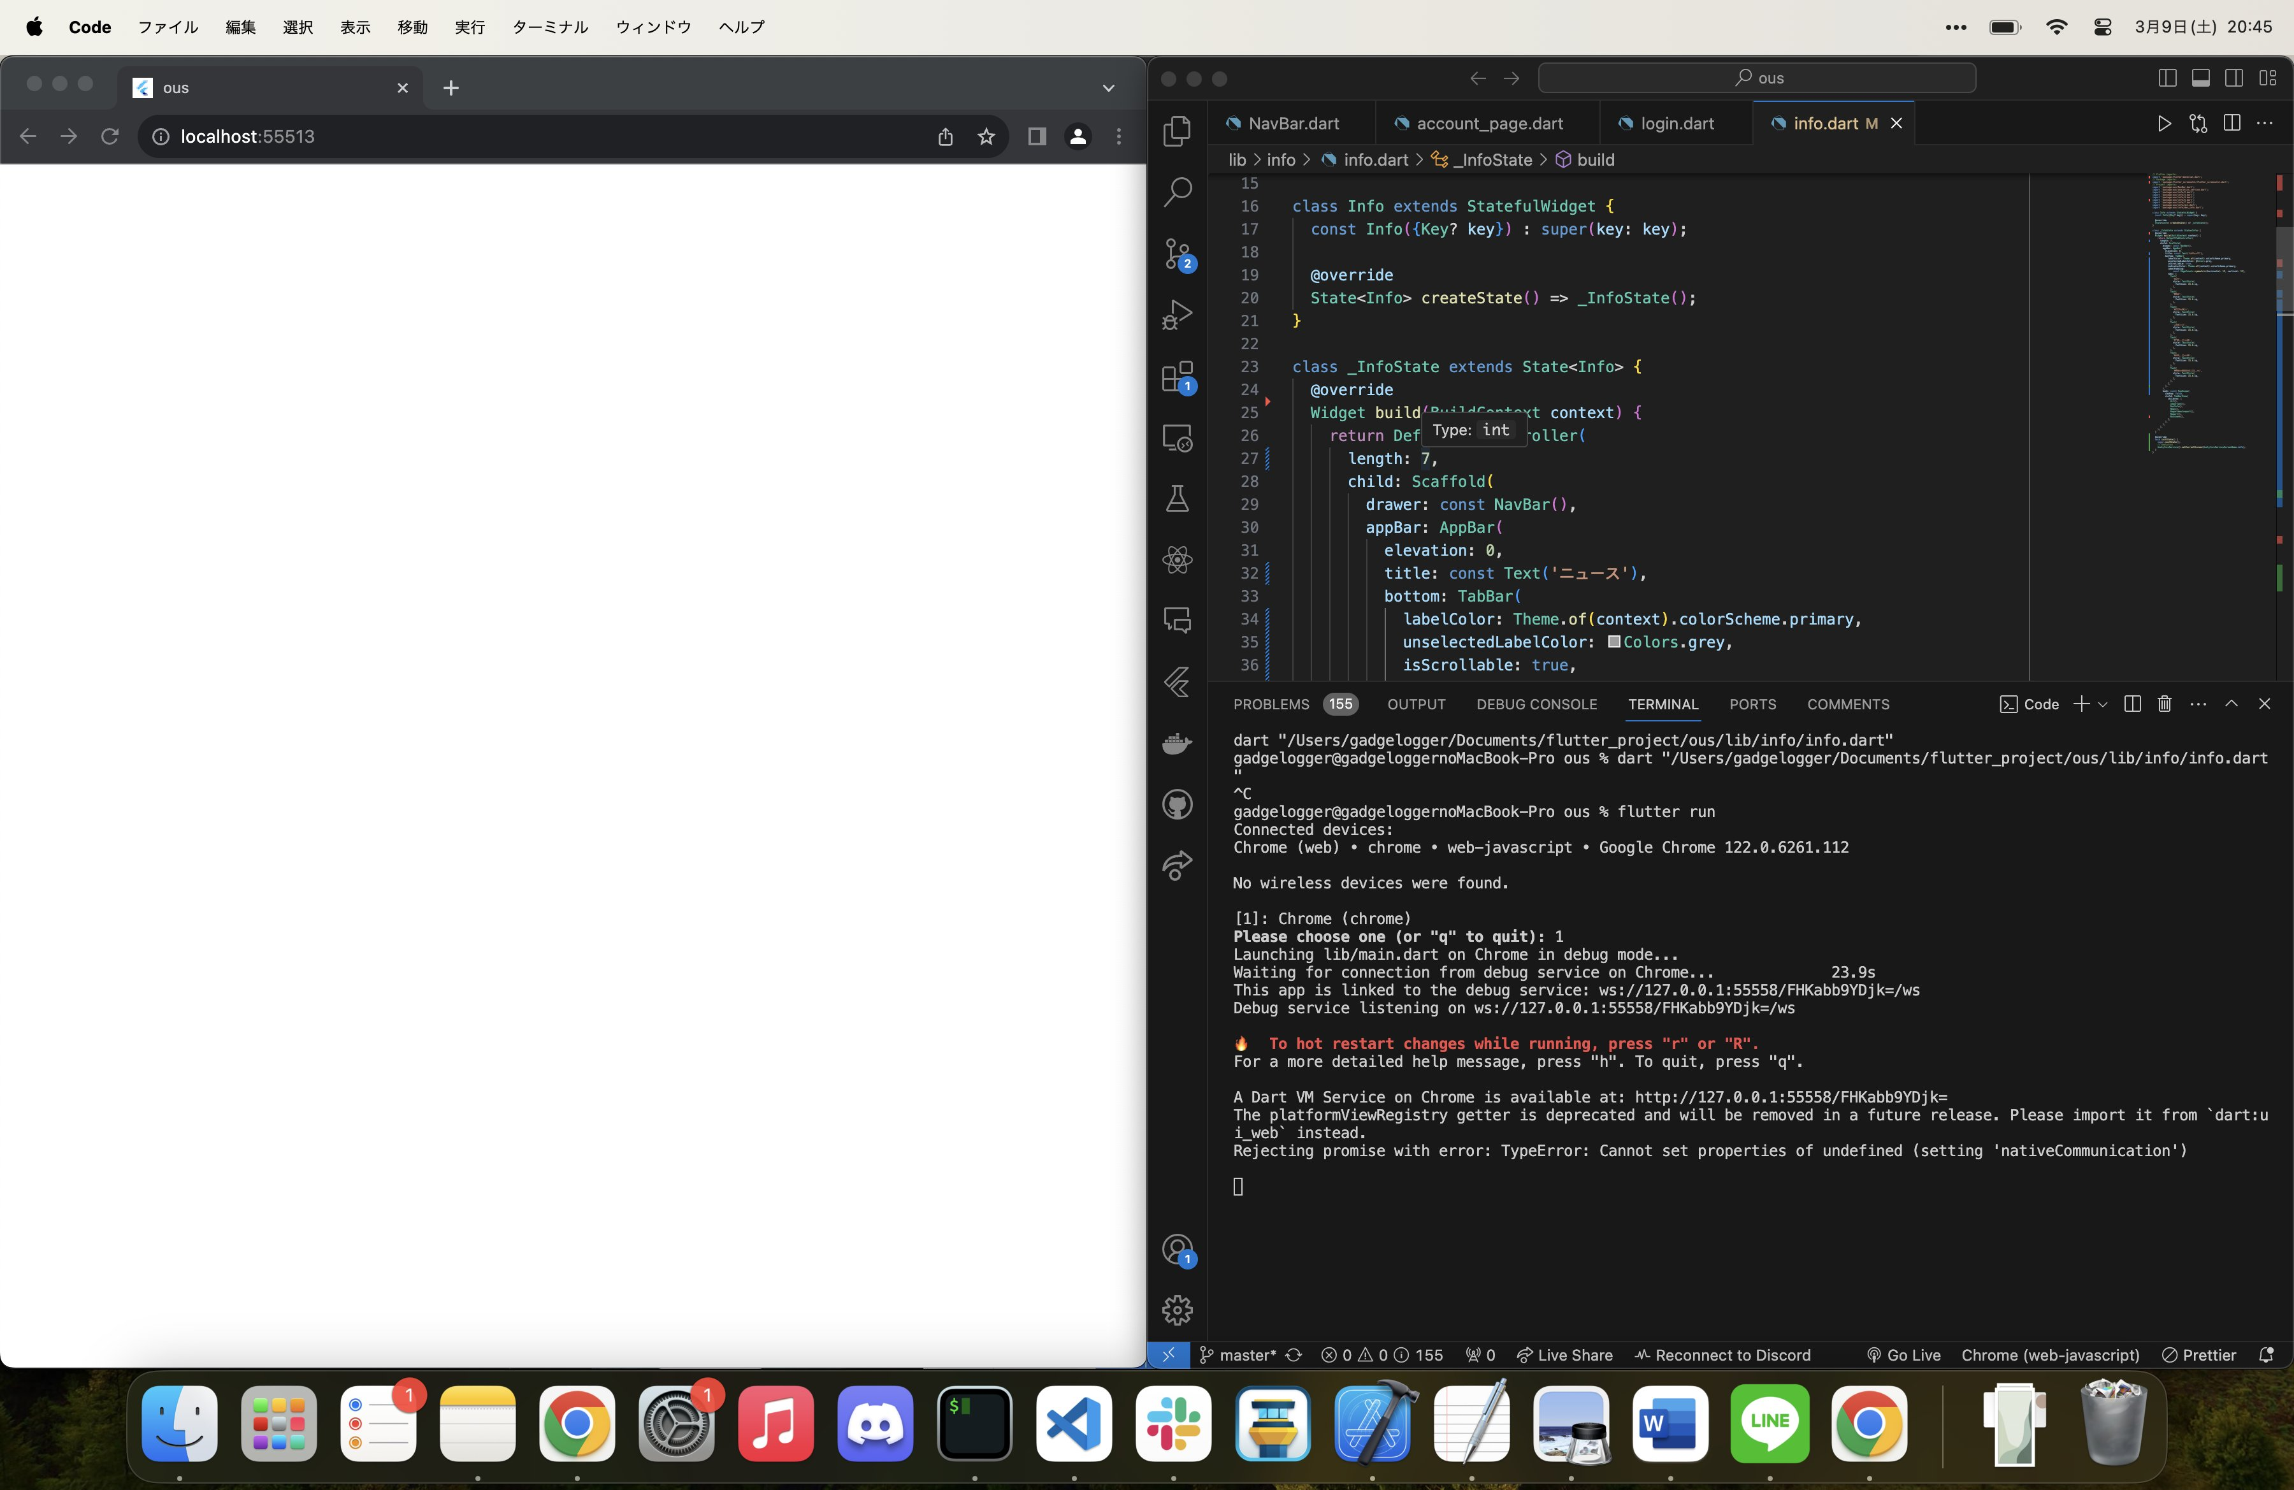Toggle the secondary side bar layout button
This screenshot has width=2294, height=1490.
[2233, 78]
